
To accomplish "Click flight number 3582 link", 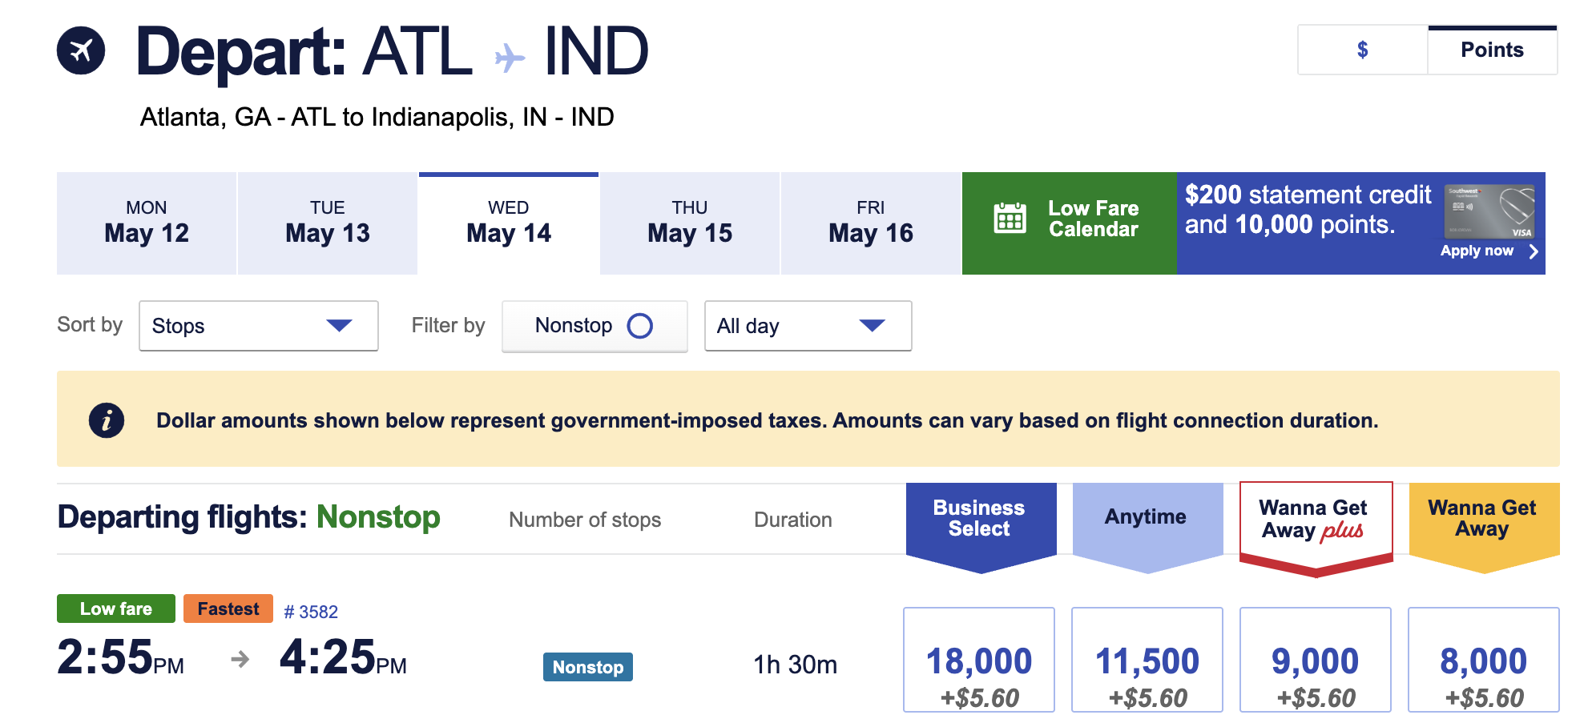I will 311,612.
